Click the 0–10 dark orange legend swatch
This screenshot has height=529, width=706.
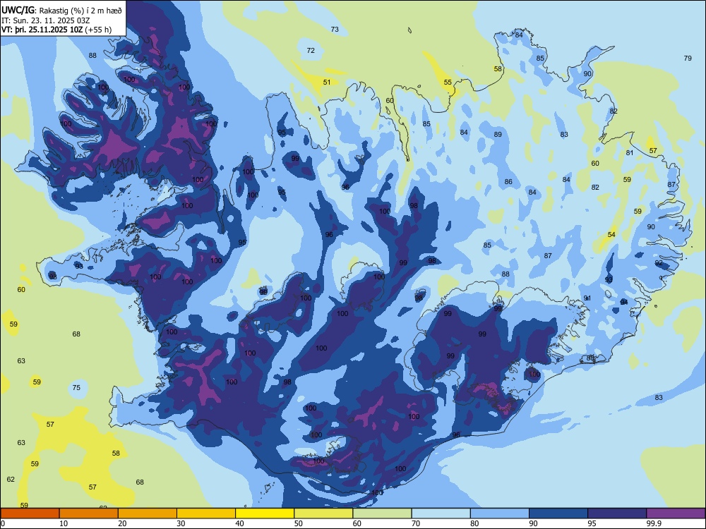pos(30,513)
